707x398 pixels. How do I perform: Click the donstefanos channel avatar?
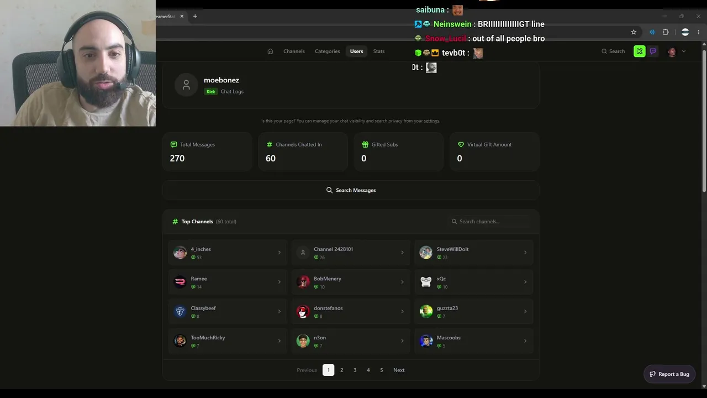[303, 311]
